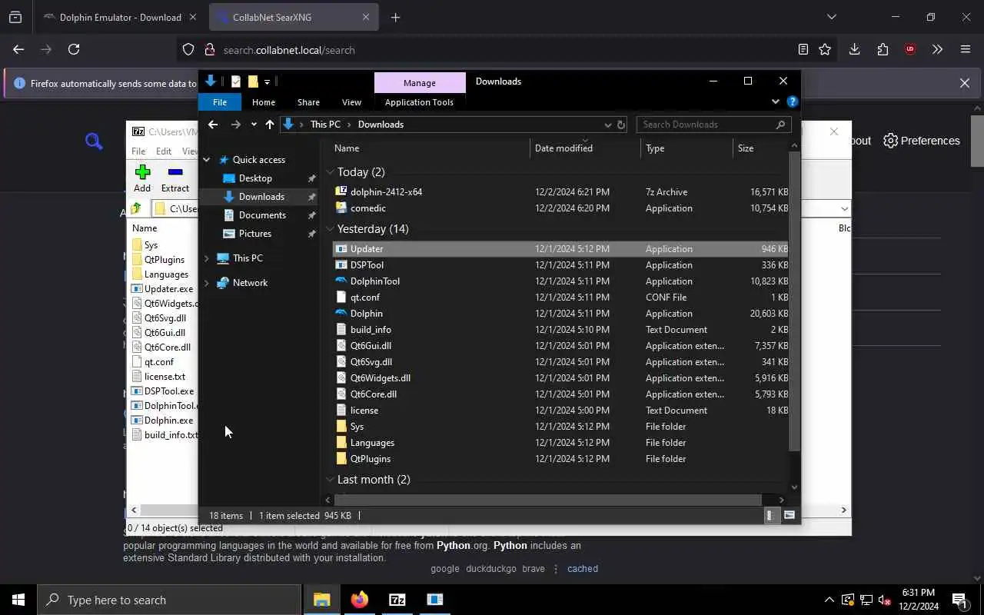Expand the Explorer ribbon chevron
Image resolution: width=984 pixels, height=615 pixels.
pos(775,101)
